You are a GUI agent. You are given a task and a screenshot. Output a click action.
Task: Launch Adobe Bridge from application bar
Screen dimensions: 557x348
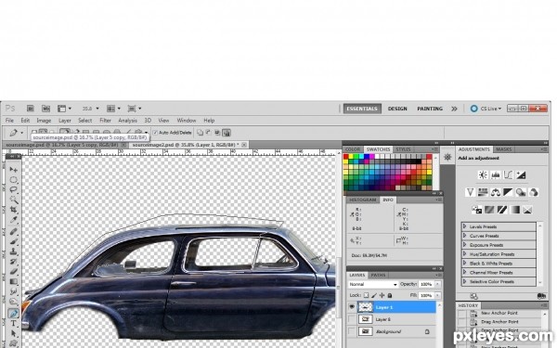(31, 109)
